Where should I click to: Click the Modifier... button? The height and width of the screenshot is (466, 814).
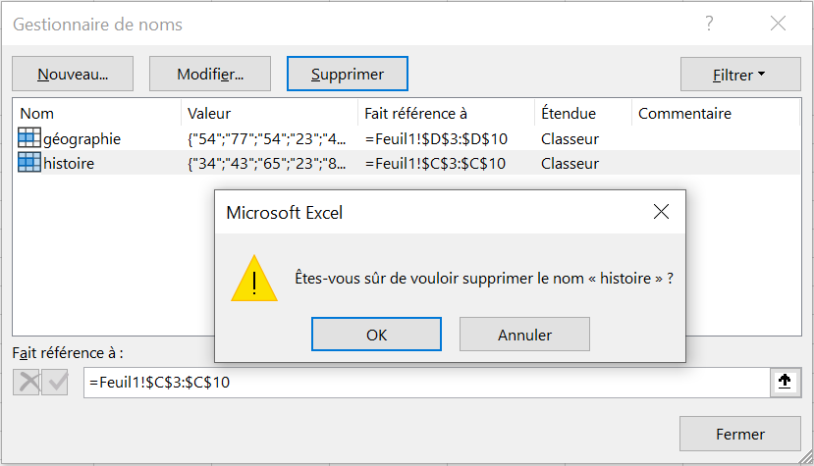[x=210, y=74]
